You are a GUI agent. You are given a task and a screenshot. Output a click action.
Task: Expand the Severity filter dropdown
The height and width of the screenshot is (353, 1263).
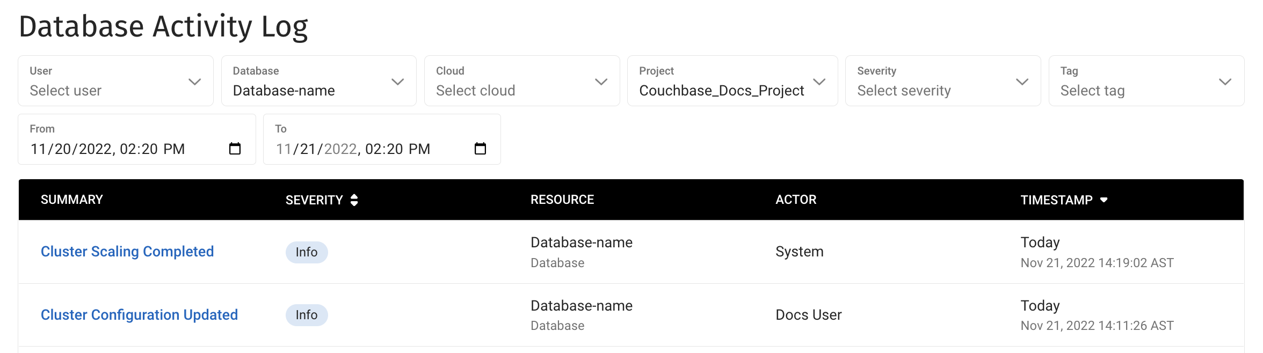(x=943, y=81)
